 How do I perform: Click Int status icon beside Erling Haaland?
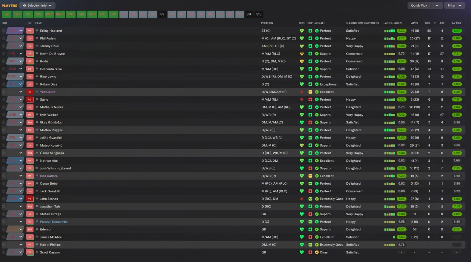[29, 31]
